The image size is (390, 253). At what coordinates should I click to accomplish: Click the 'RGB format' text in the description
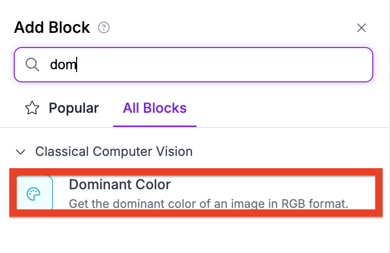(x=315, y=203)
